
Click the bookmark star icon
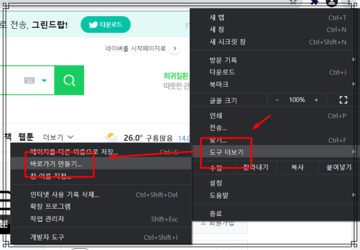(293, 2)
